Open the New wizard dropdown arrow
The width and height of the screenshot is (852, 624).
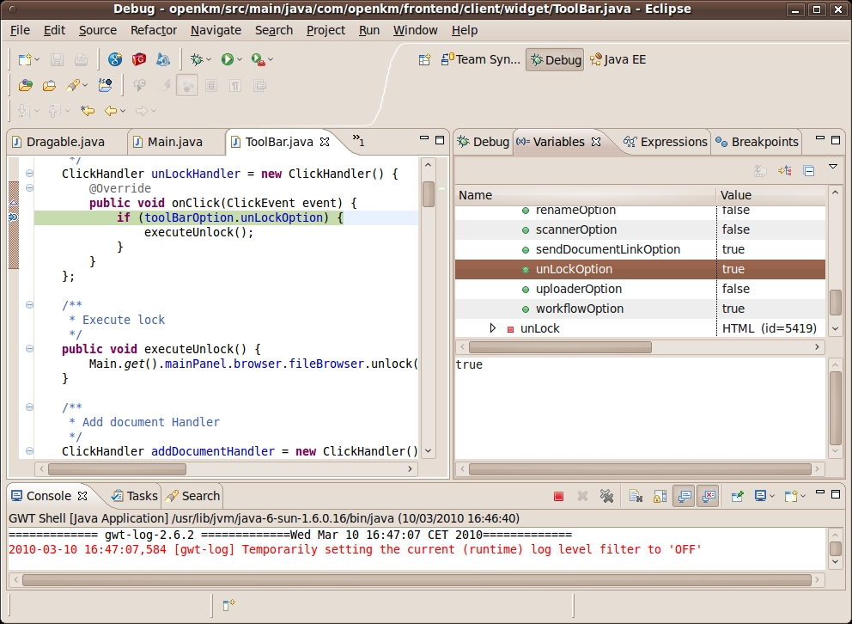pos(37,60)
